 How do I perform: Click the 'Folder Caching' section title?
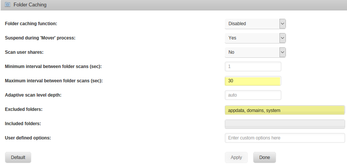(x=30, y=5)
